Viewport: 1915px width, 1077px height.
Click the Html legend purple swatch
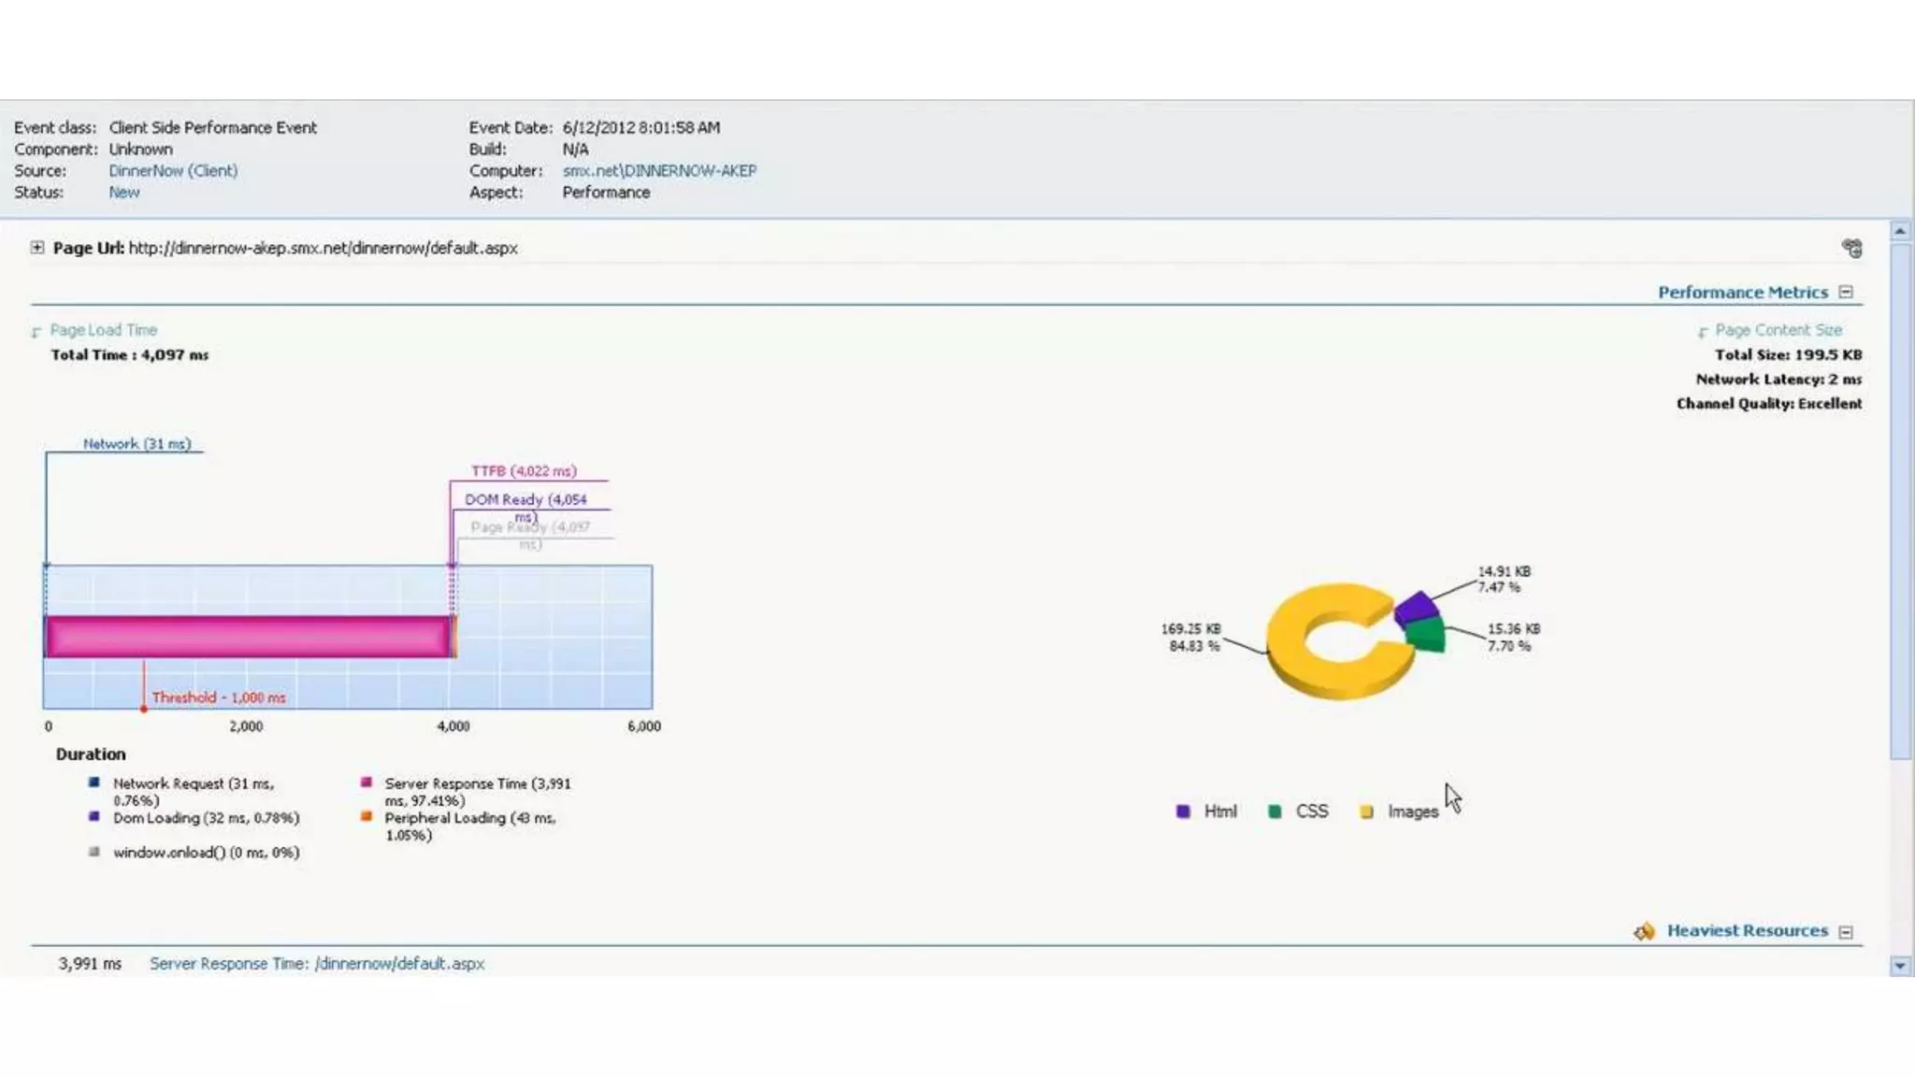1183,811
